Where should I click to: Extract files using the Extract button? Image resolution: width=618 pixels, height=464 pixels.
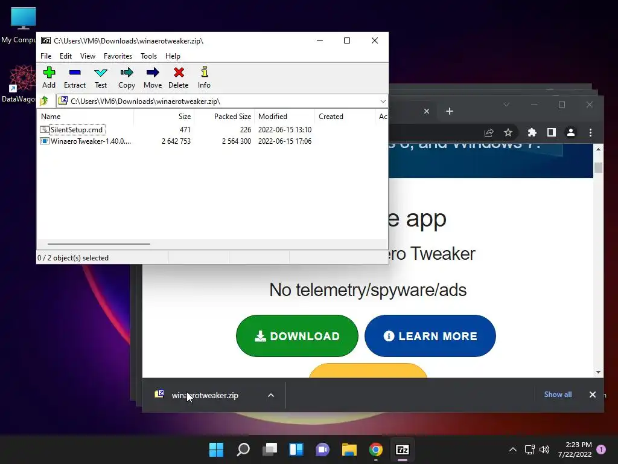pyautogui.click(x=74, y=77)
